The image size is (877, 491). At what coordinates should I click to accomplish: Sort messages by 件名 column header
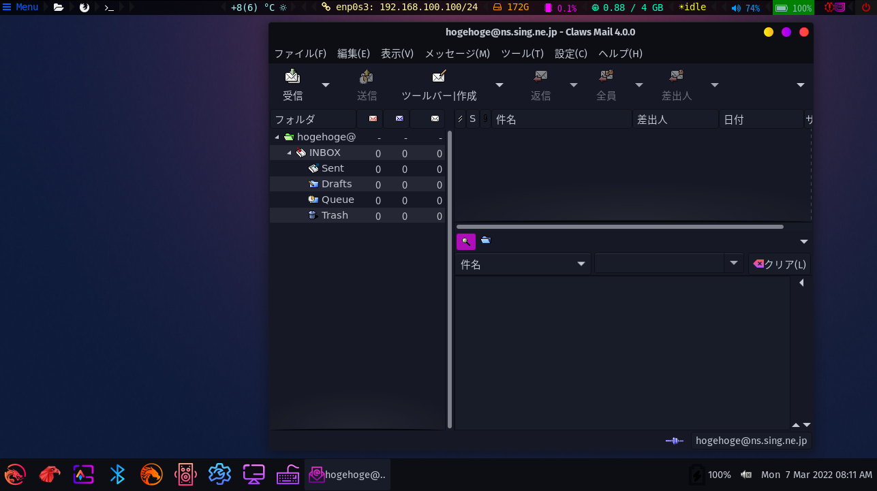click(562, 119)
